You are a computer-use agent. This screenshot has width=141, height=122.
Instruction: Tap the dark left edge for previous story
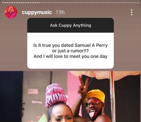[x=11, y=97]
